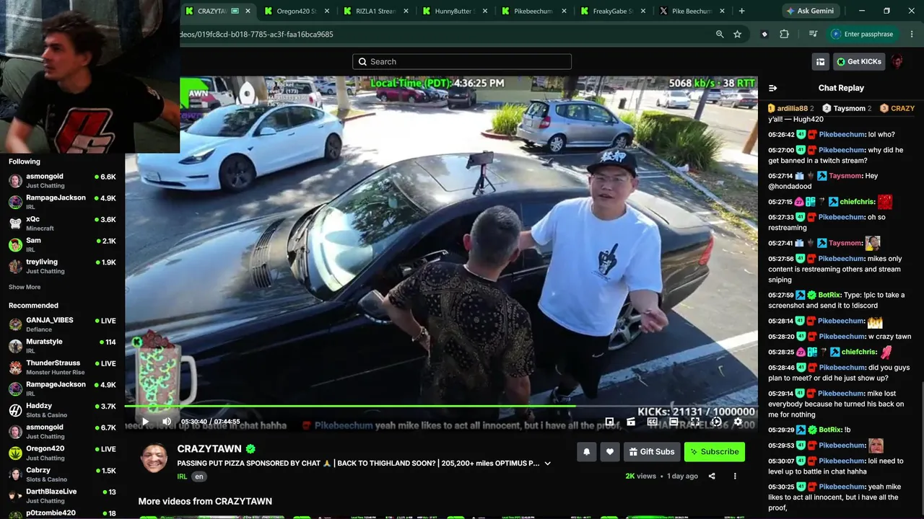Open the Chrome three-dot menu
Screen dimensions: 924x519
coord(912,34)
